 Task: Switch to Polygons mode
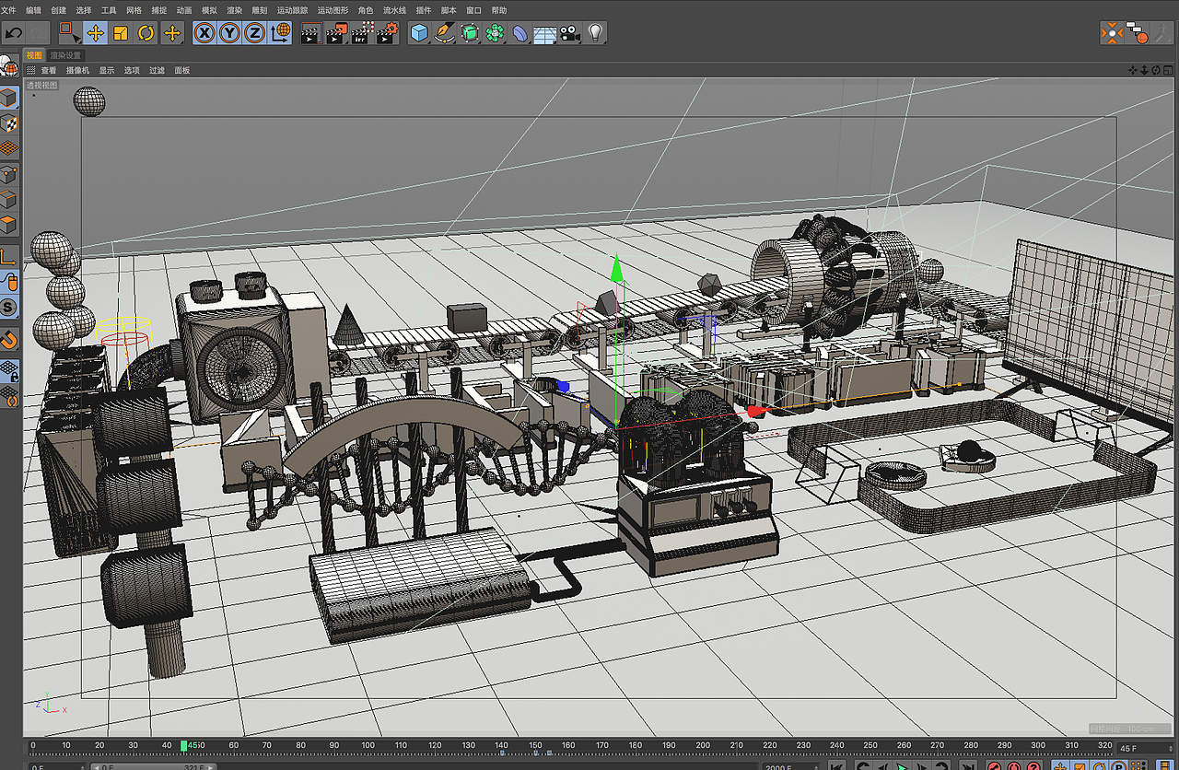tap(9, 223)
